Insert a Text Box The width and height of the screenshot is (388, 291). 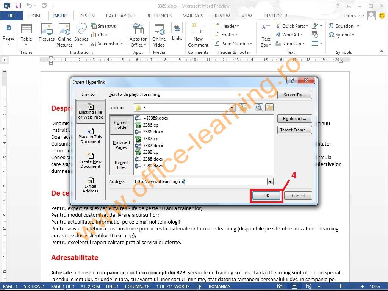(x=266, y=35)
